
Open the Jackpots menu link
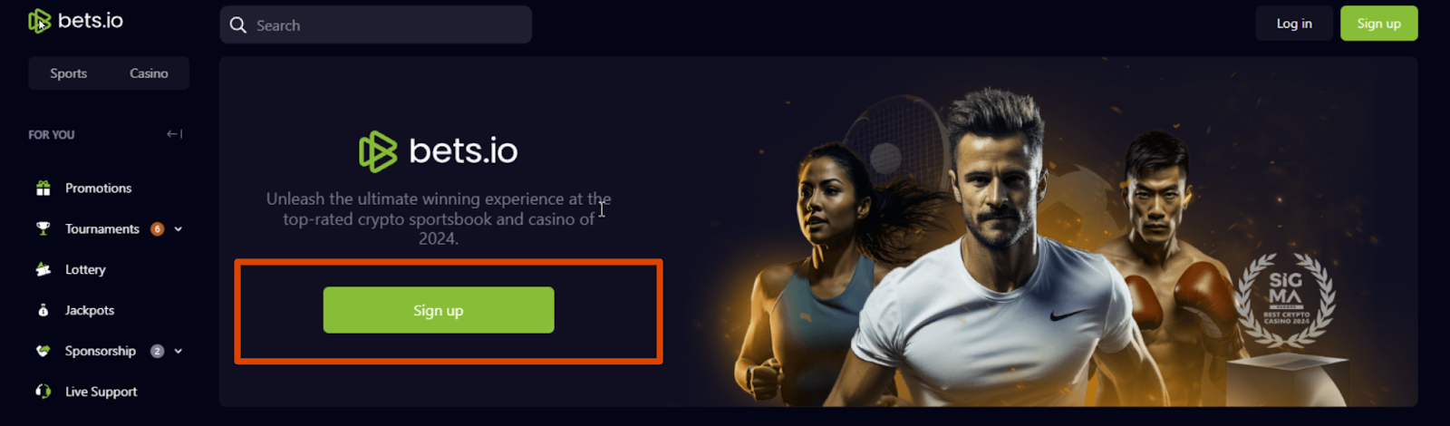[90, 310]
